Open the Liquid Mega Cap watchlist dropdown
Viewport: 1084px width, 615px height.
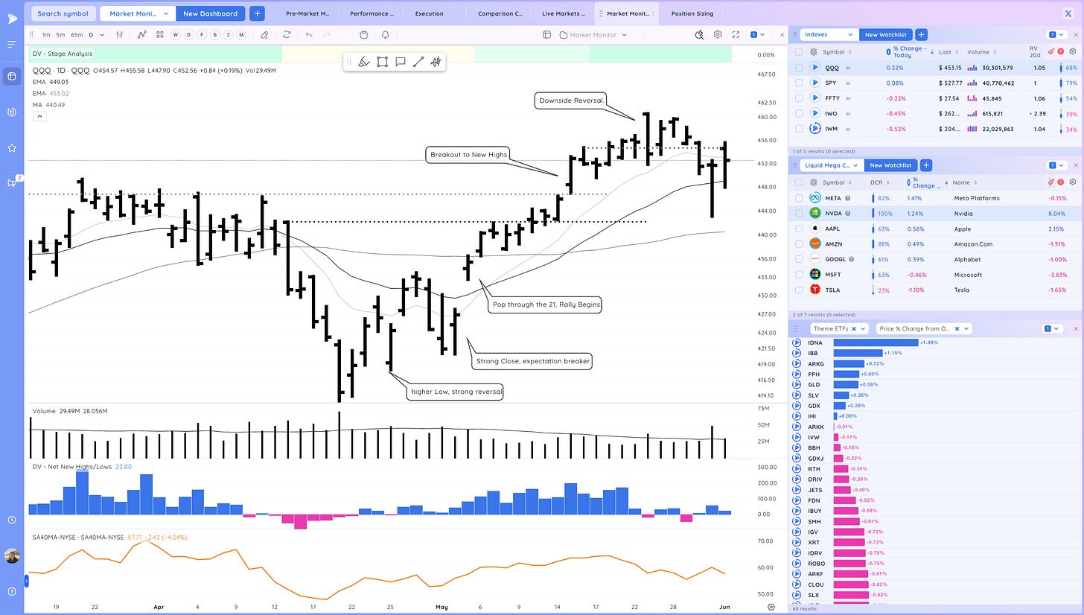click(x=832, y=165)
